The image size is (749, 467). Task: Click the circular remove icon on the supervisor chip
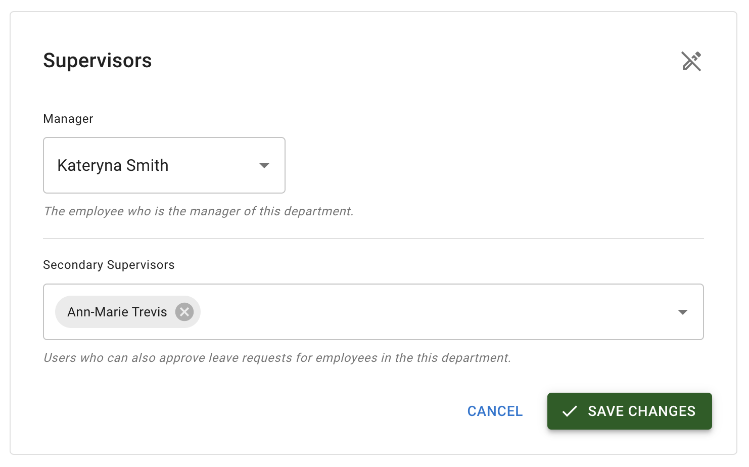click(184, 312)
